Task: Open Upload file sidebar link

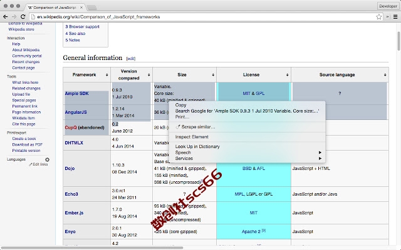Action: point(21,94)
